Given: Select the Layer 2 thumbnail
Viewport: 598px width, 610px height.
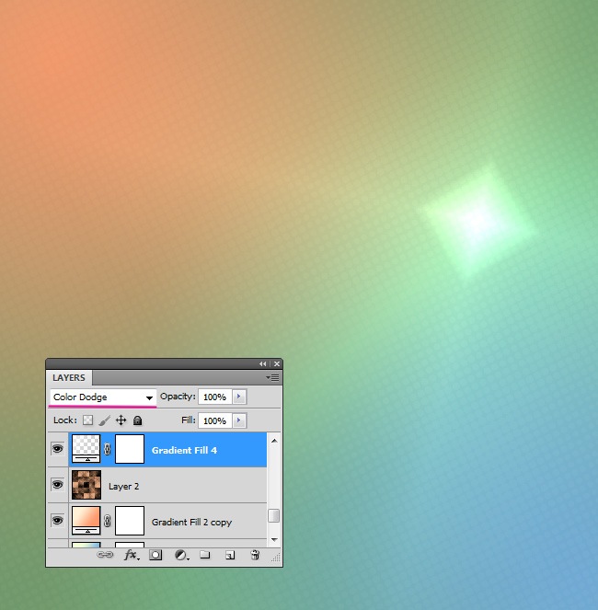Looking at the screenshot, I should point(86,485).
